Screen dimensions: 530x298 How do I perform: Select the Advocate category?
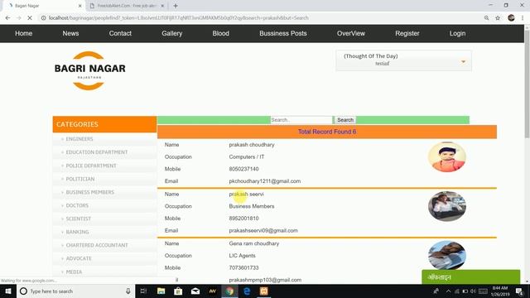click(79, 258)
